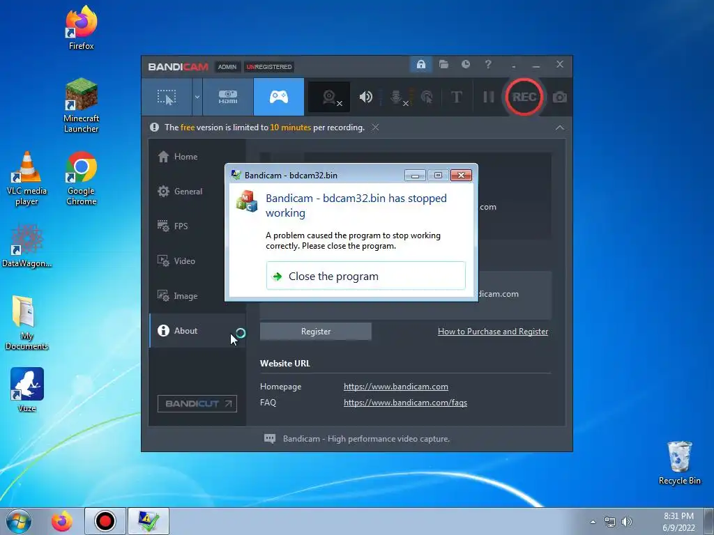Select the Game Recording mode gamepad icon

(279, 97)
